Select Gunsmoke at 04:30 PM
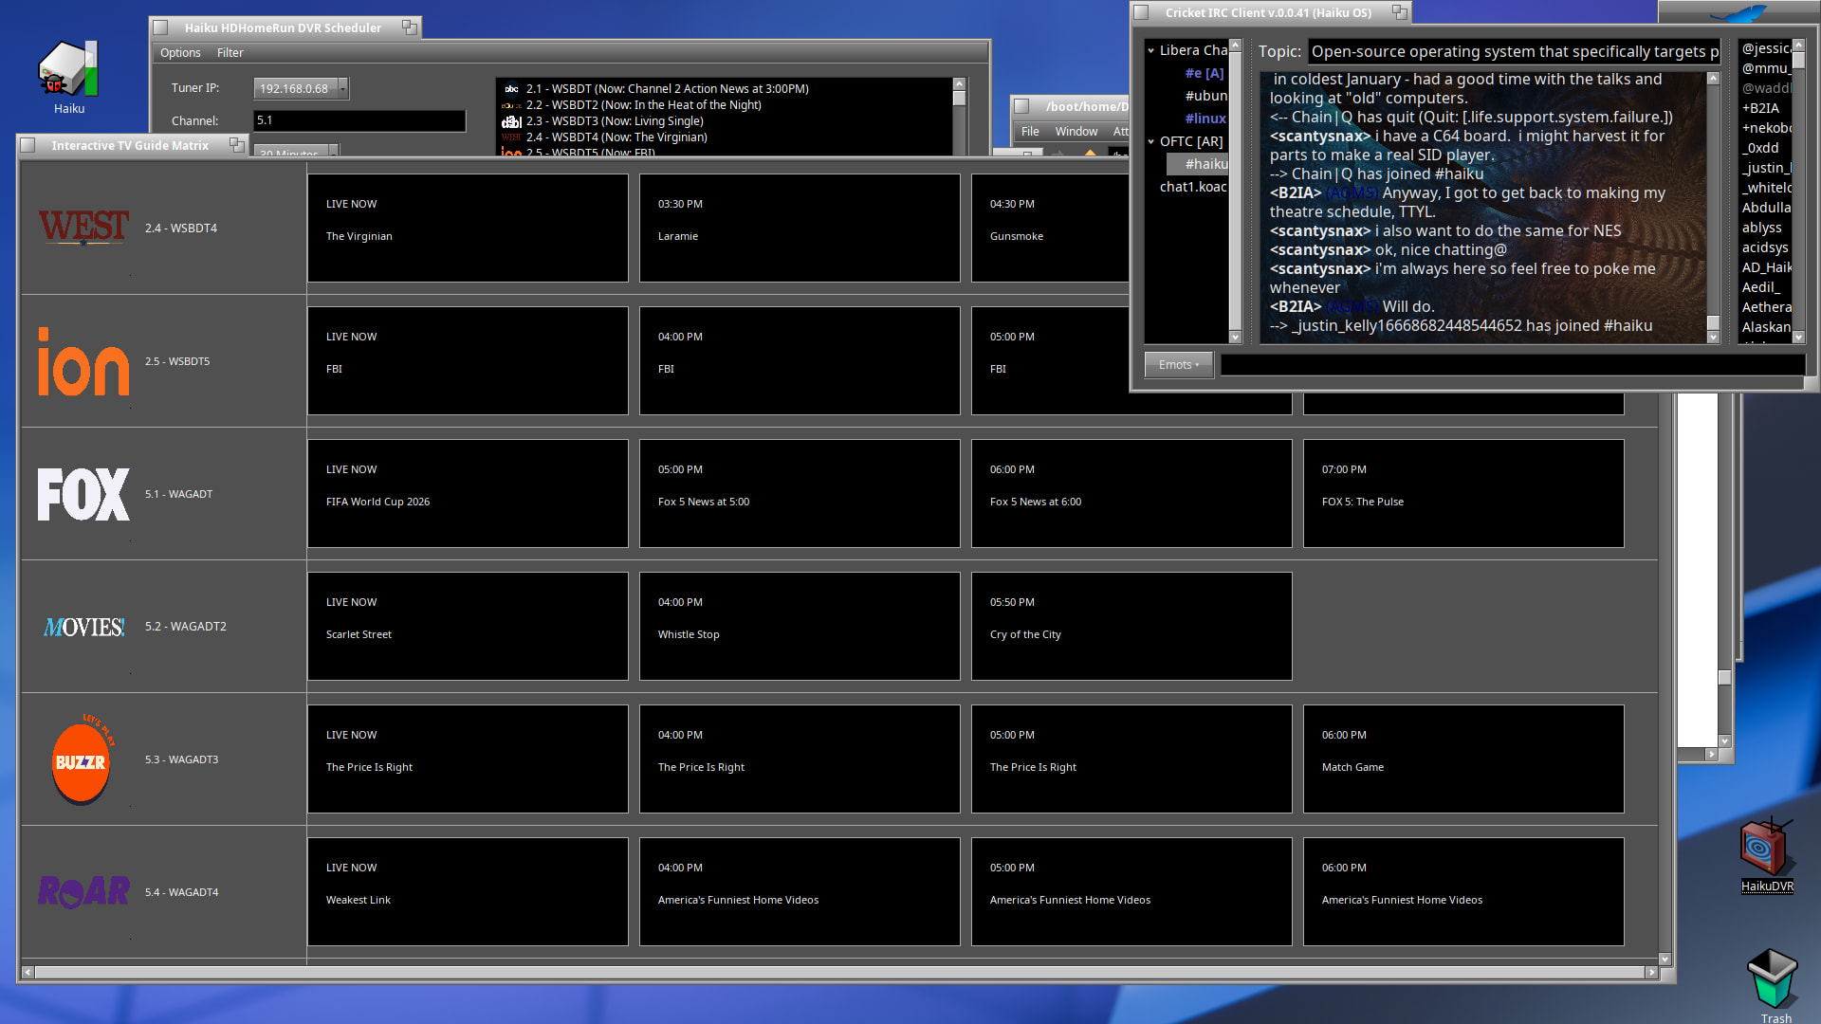The height and width of the screenshot is (1024, 1821). tap(1050, 228)
